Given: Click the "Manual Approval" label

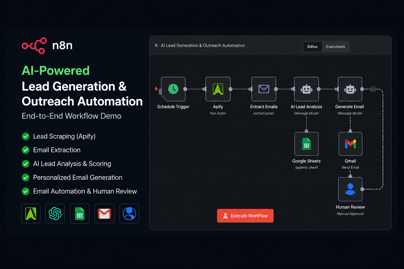Looking at the screenshot, I should click(x=350, y=214).
